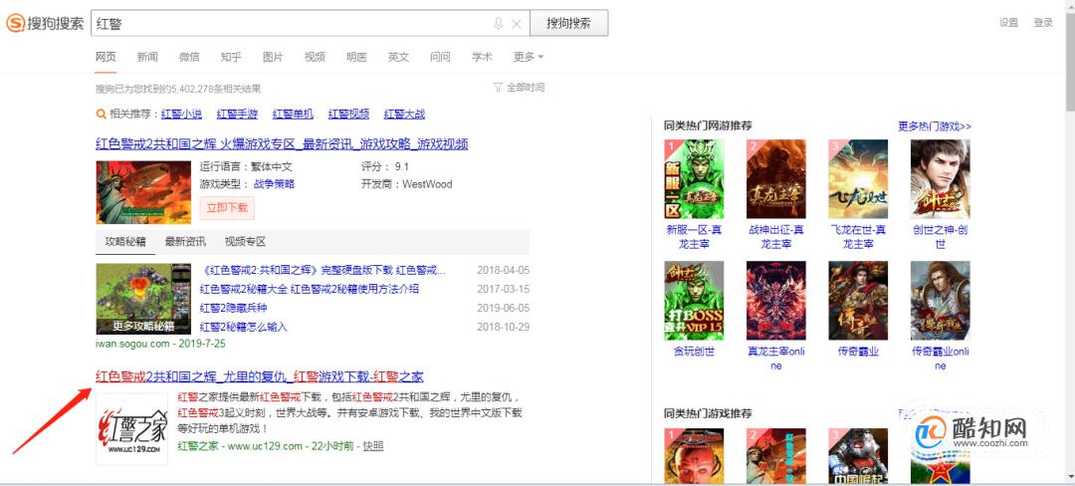Click related suggestion 红警视频

(348, 114)
